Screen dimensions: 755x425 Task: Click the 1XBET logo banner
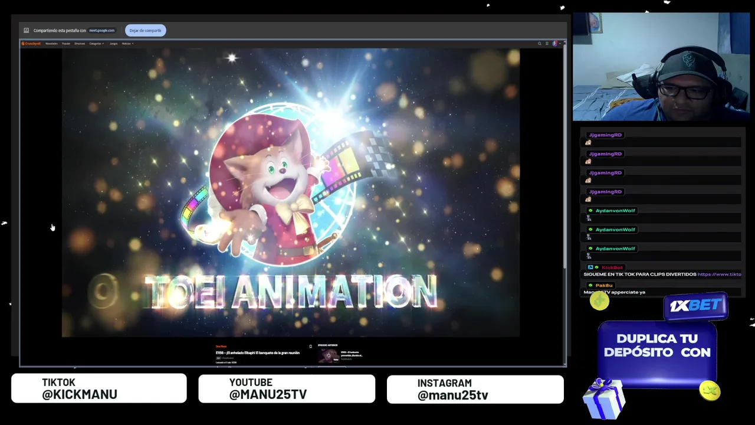(696, 306)
